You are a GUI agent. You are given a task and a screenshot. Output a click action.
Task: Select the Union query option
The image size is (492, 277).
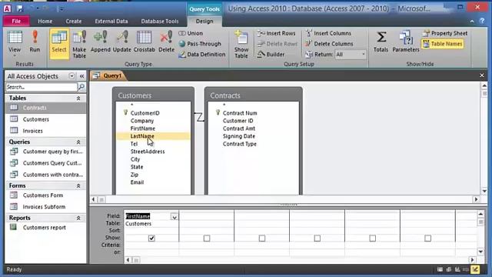tap(191, 33)
